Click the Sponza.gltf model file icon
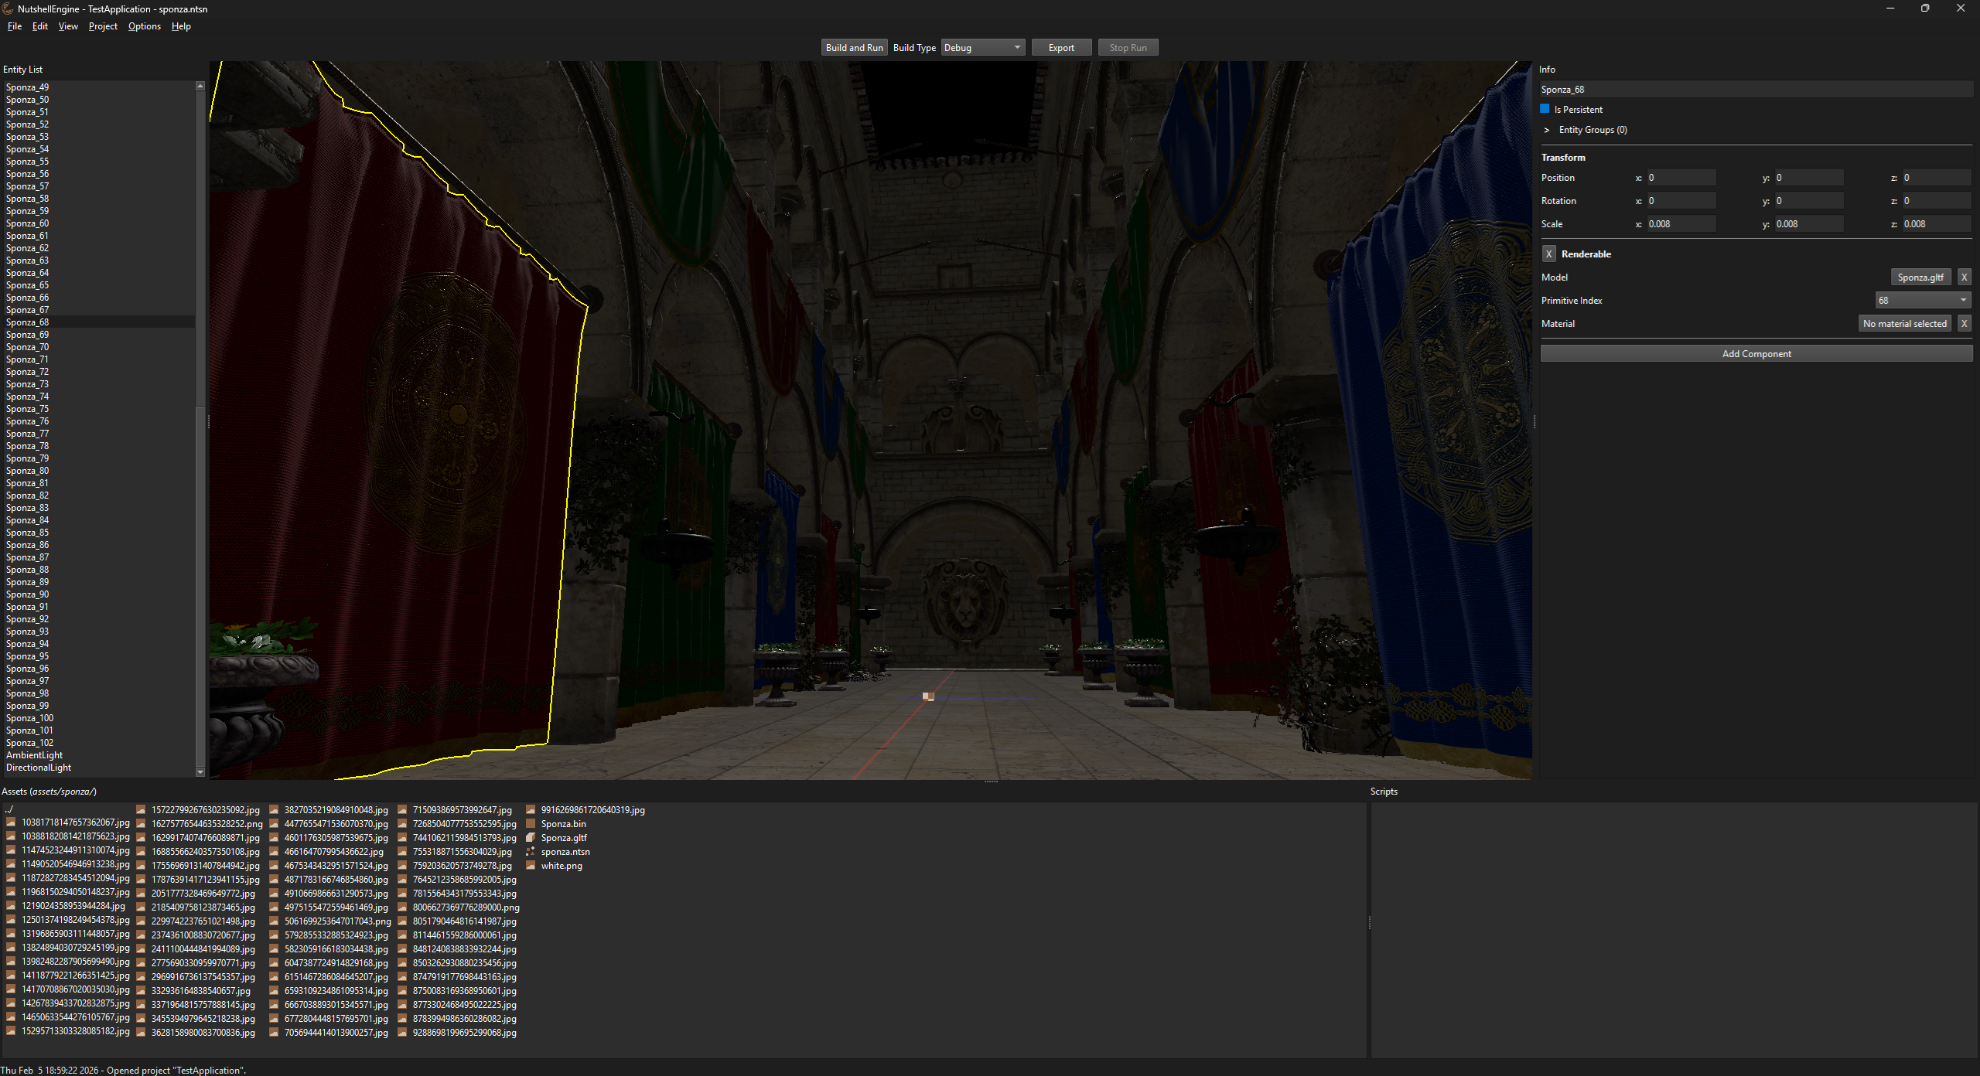 click(531, 837)
